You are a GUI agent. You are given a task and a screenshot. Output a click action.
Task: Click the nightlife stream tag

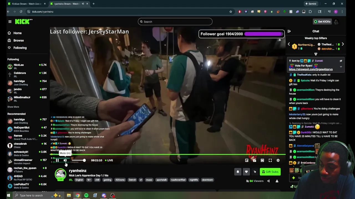pos(194,180)
